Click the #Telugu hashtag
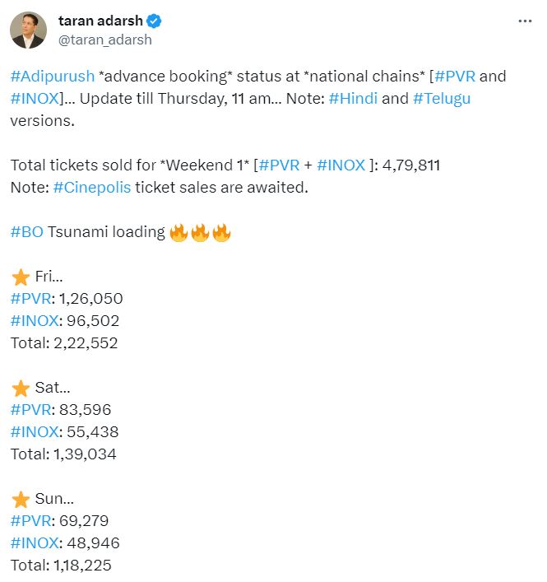Screen dimensions: 547x582 [442, 99]
